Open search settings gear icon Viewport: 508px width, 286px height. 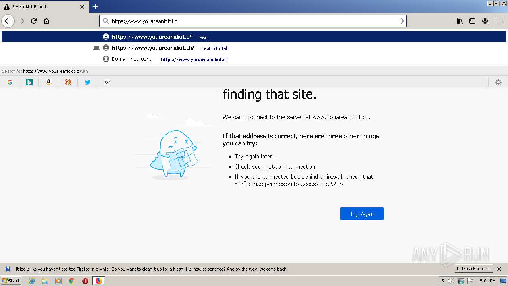click(x=498, y=82)
